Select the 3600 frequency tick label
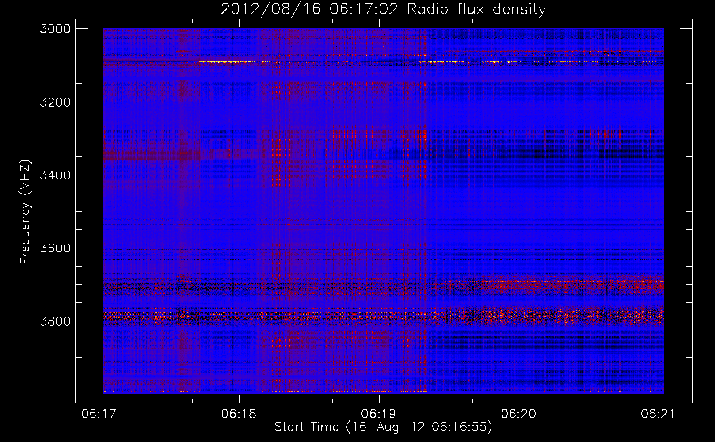This screenshot has height=442, width=715. pos(55,248)
